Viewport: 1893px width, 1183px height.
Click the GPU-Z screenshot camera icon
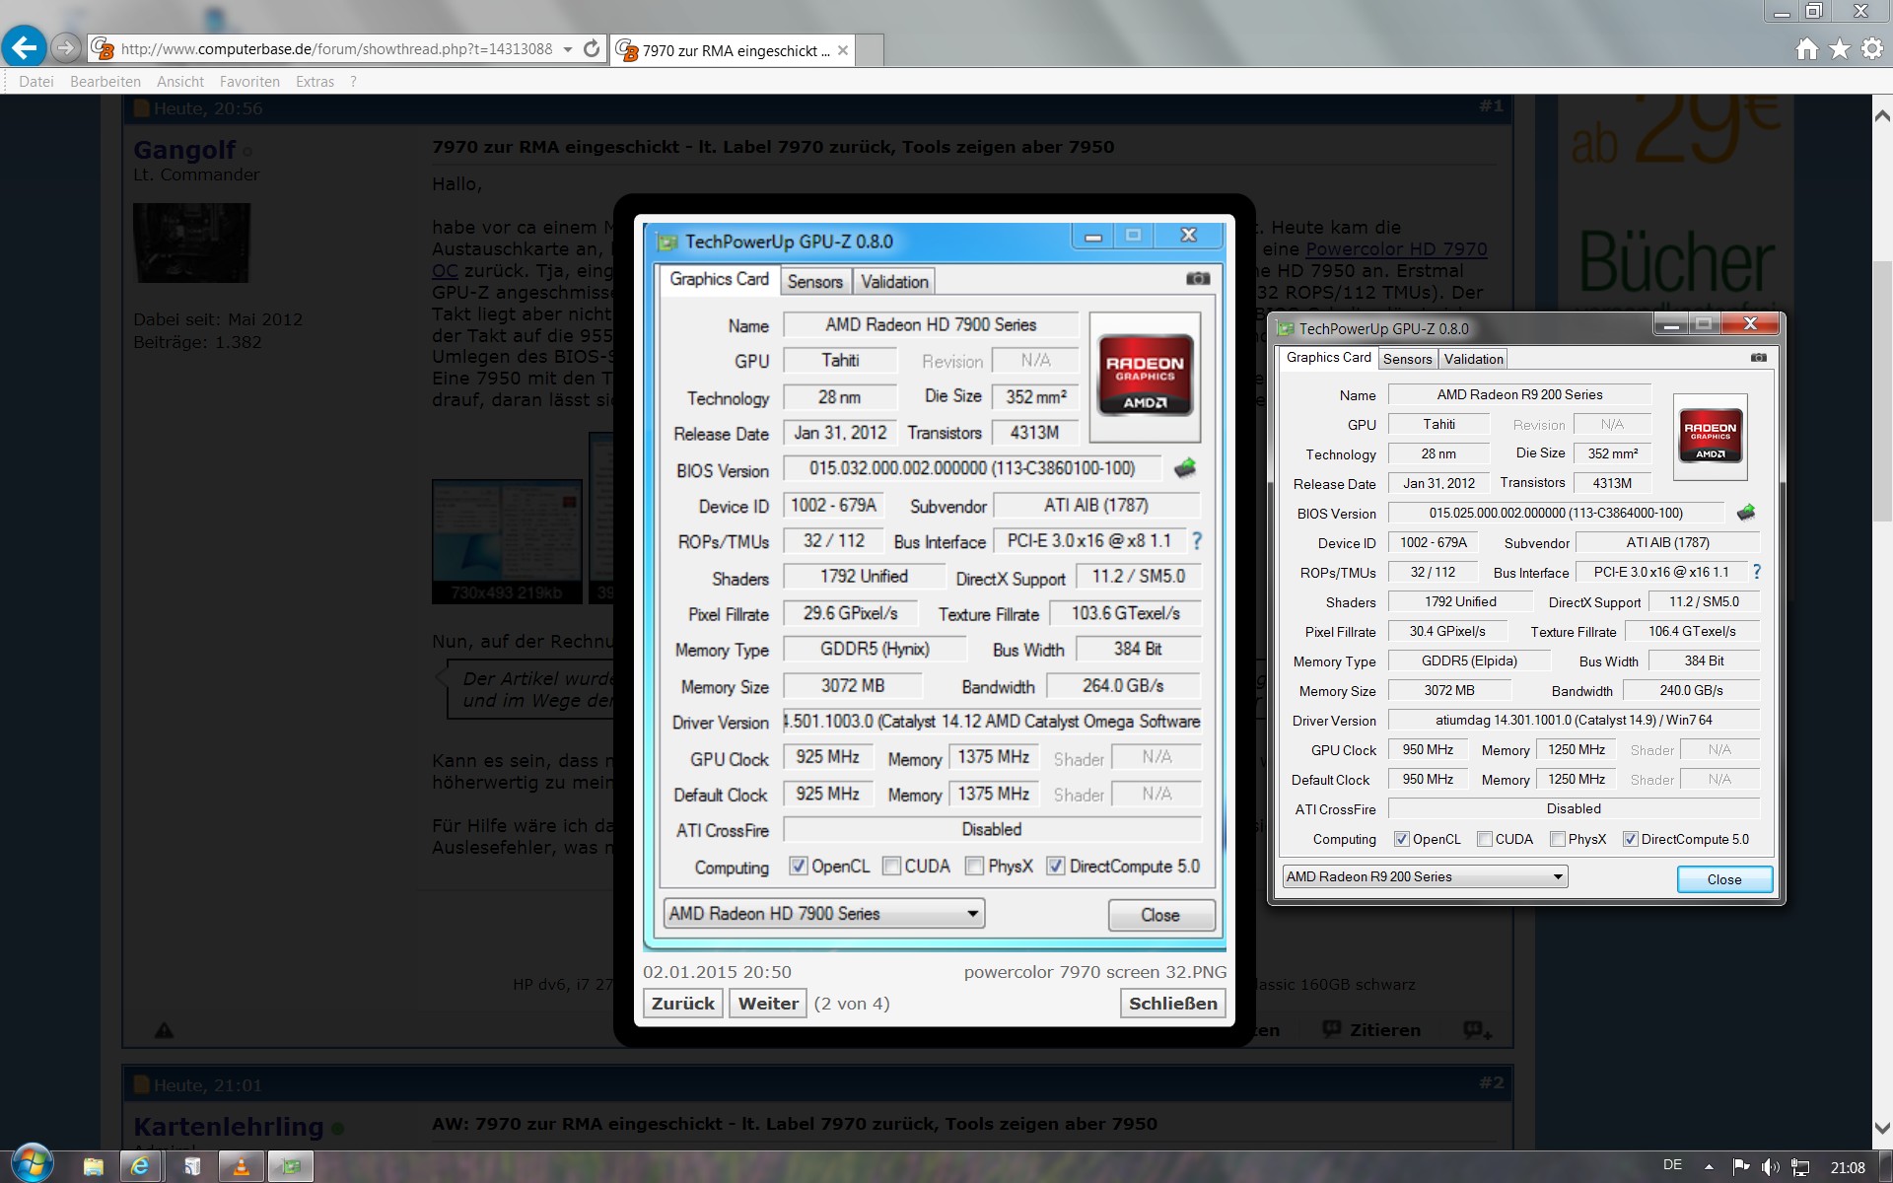pos(1758,358)
